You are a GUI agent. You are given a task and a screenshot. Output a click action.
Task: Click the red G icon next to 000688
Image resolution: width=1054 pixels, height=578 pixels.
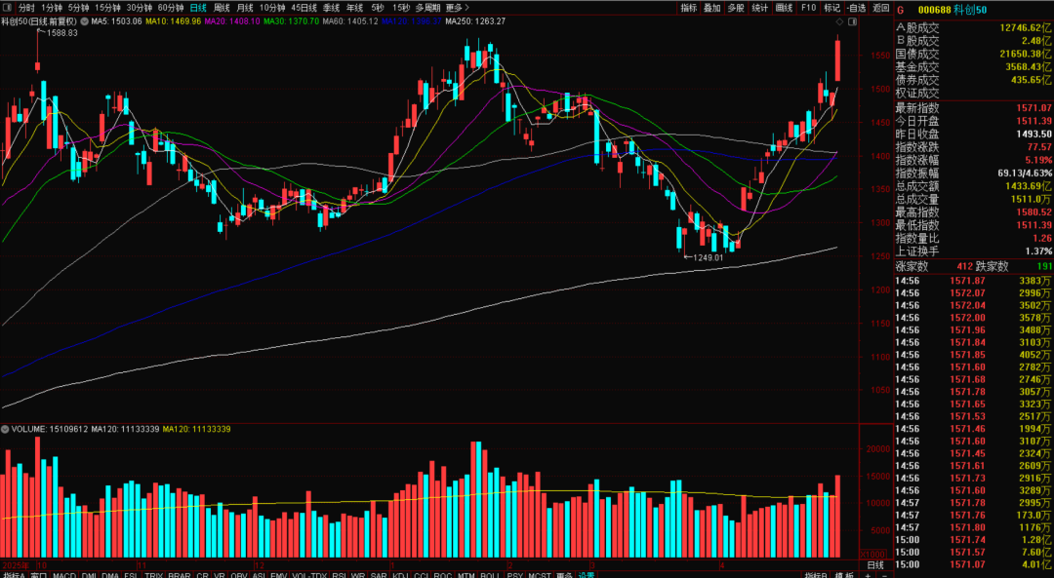(901, 10)
